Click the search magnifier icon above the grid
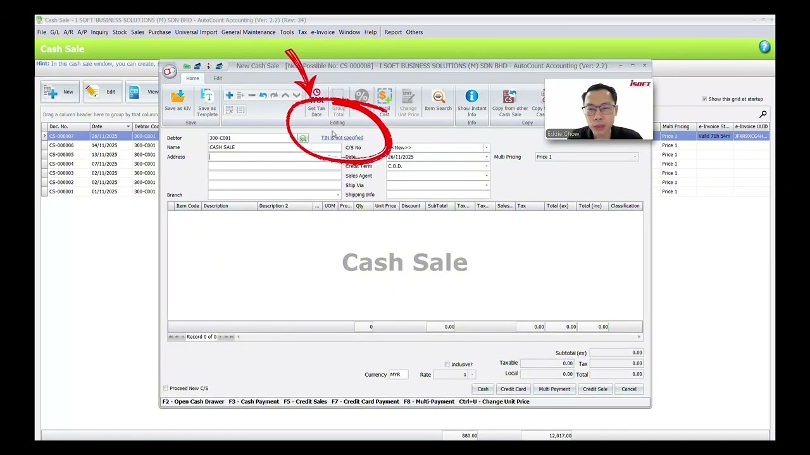This screenshot has width=810, height=455. point(763,114)
